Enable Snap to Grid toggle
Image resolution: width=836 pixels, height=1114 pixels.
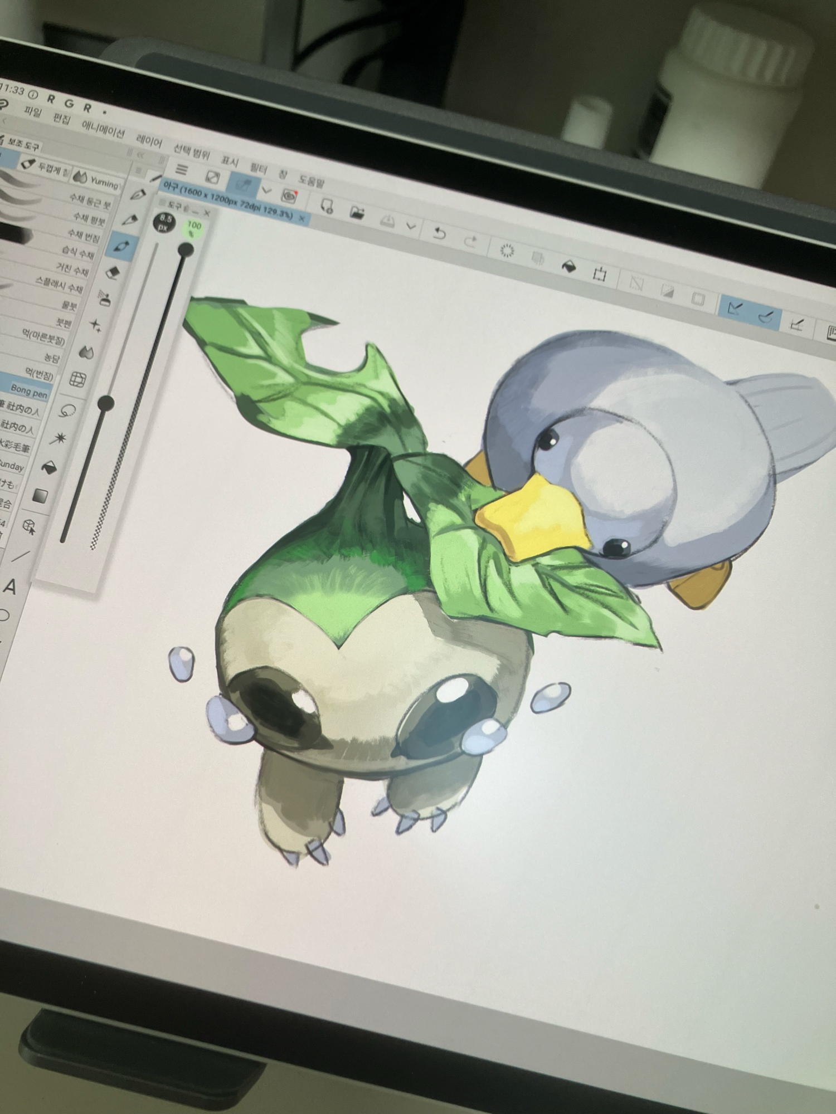click(798, 323)
